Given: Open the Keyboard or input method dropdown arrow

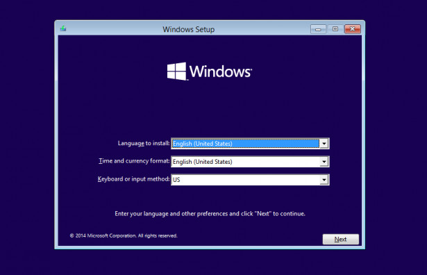Looking at the screenshot, I should 324,179.
